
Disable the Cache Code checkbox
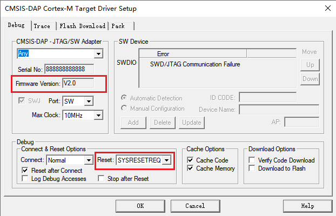coord(190,160)
